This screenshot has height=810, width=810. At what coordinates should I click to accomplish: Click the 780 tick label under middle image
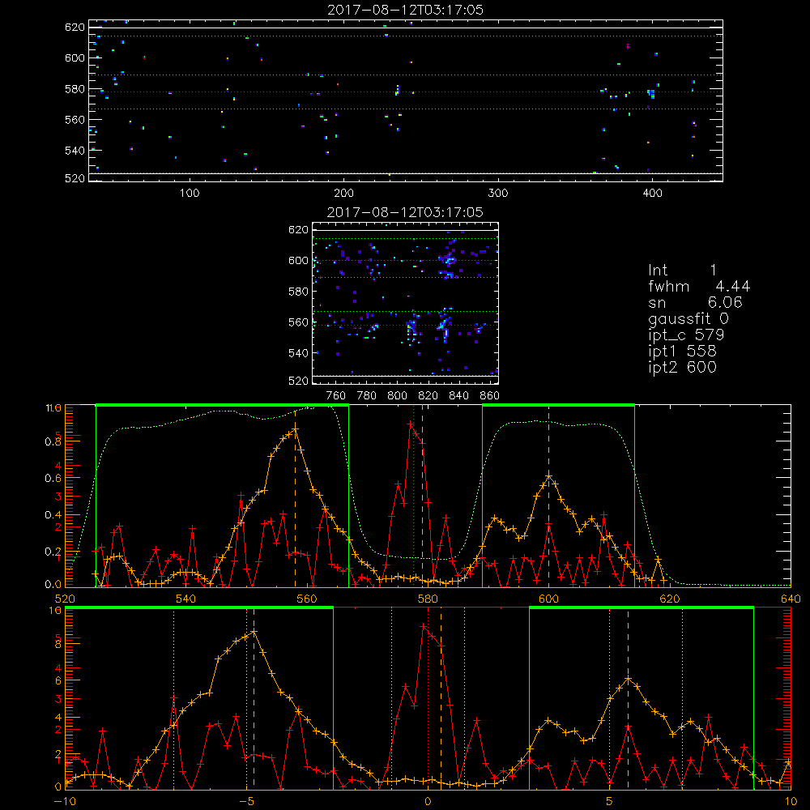[x=367, y=396]
